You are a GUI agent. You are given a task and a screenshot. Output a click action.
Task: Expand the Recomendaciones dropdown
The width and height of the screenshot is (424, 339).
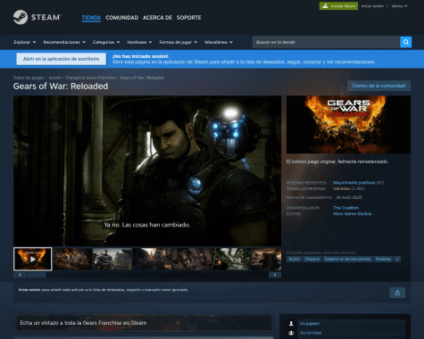(x=64, y=42)
